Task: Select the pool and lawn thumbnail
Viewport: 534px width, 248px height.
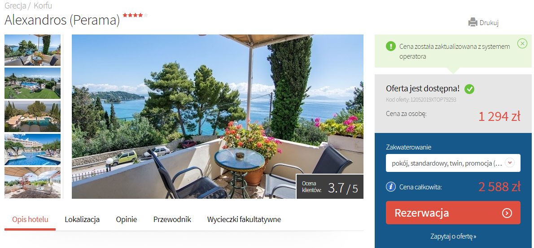Action: pyautogui.click(x=32, y=83)
